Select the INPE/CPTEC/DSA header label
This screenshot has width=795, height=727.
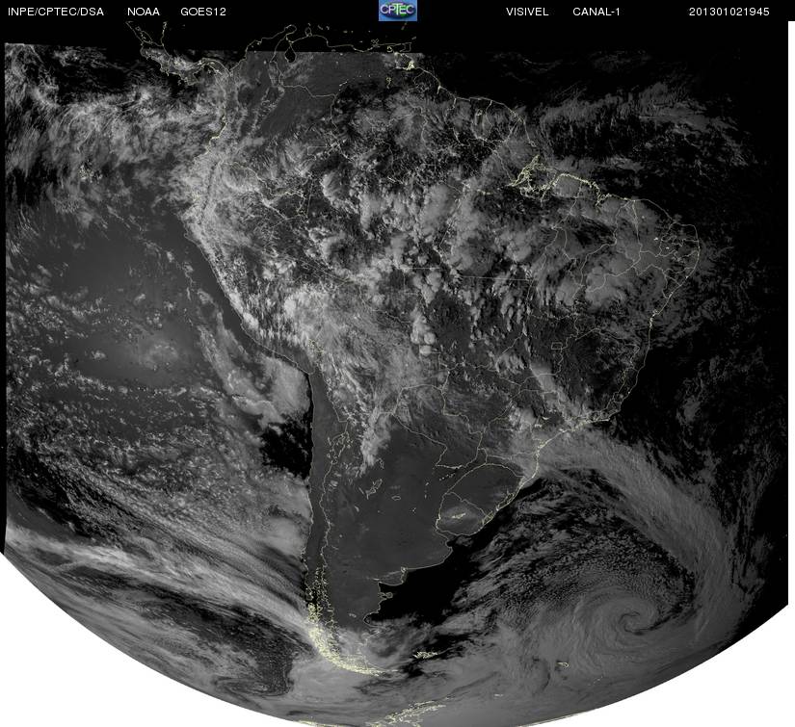click(x=56, y=12)
